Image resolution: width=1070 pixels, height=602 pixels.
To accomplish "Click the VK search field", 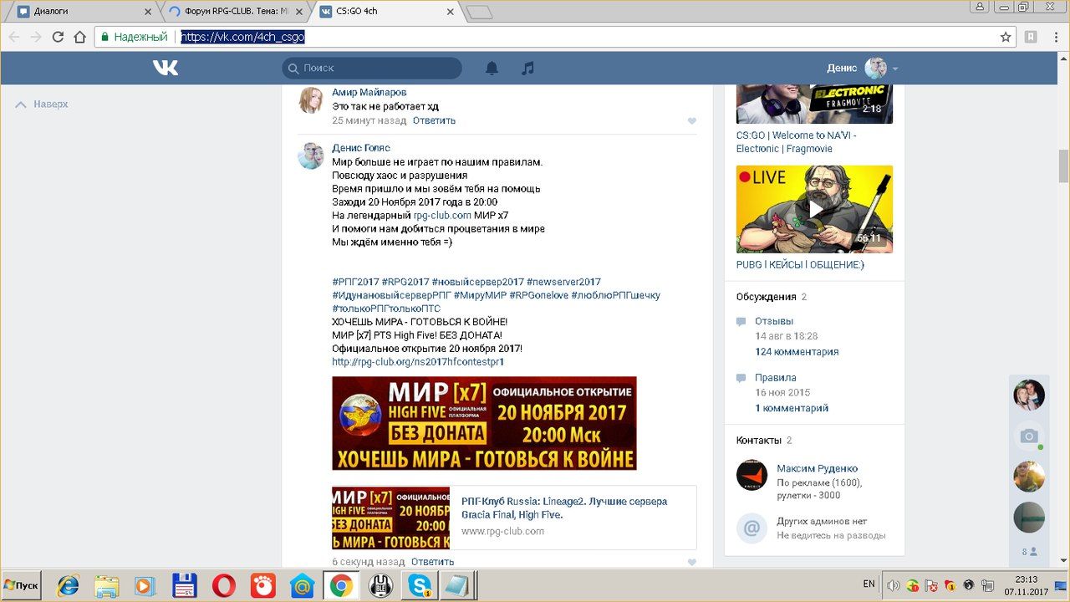I will tap(372, 69).
